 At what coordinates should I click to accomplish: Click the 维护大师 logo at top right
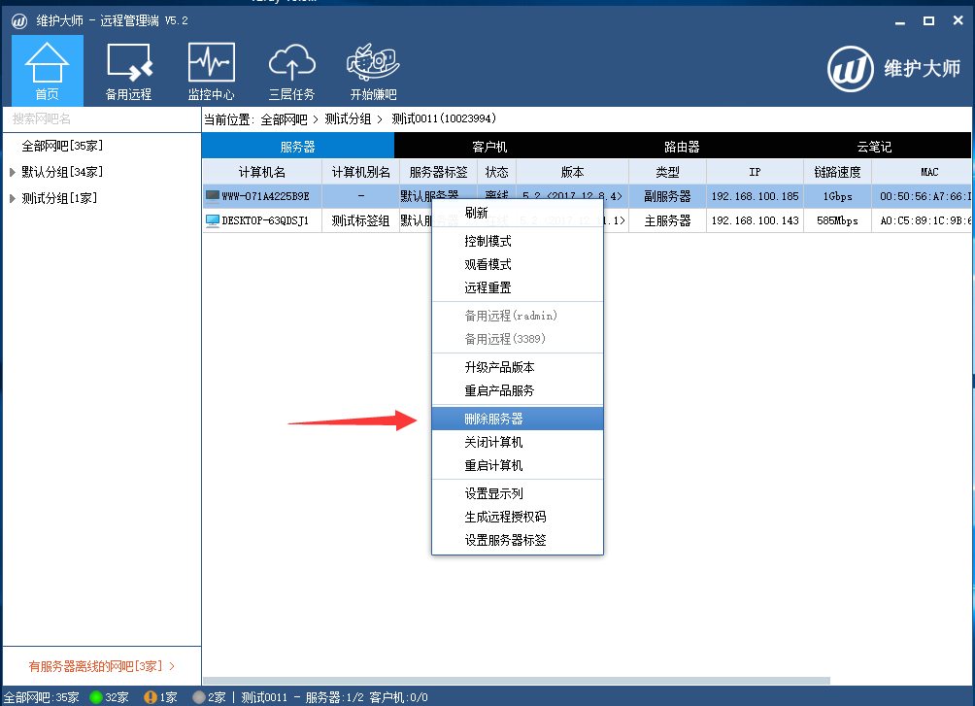click(x=893, y=68)
